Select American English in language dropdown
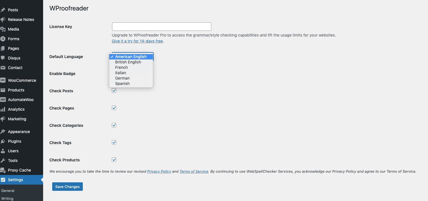The height and width of the screenshot is (201, 428). [x=131, y=57]
